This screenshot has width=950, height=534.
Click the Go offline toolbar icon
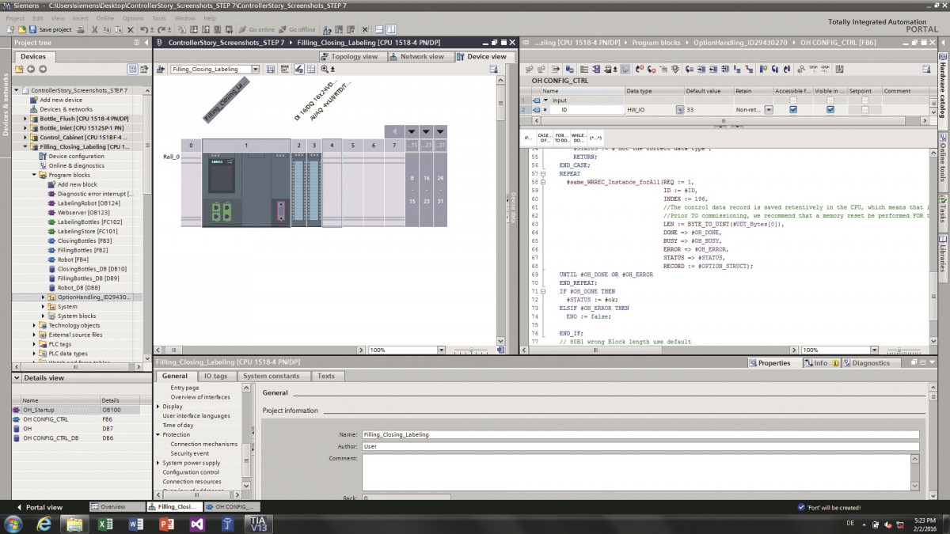point(297,30)
